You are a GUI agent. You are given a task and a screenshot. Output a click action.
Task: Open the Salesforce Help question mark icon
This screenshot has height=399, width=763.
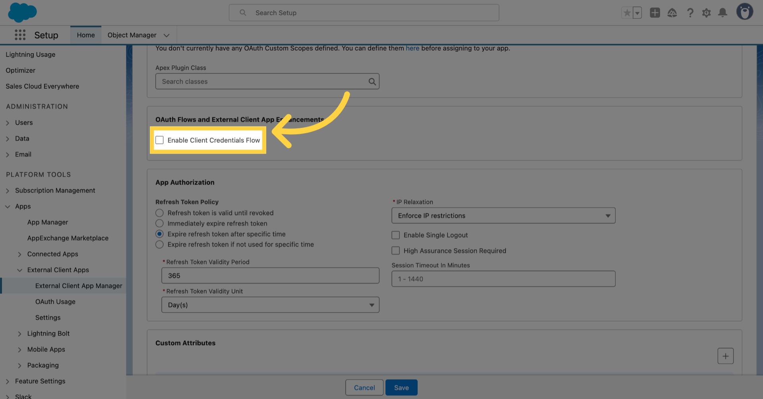(690, 12)
